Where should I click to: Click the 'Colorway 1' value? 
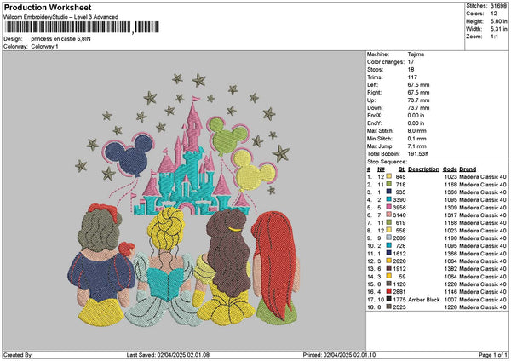(44, 47)
